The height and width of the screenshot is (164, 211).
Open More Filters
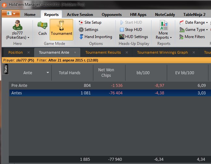pos(192,37)
